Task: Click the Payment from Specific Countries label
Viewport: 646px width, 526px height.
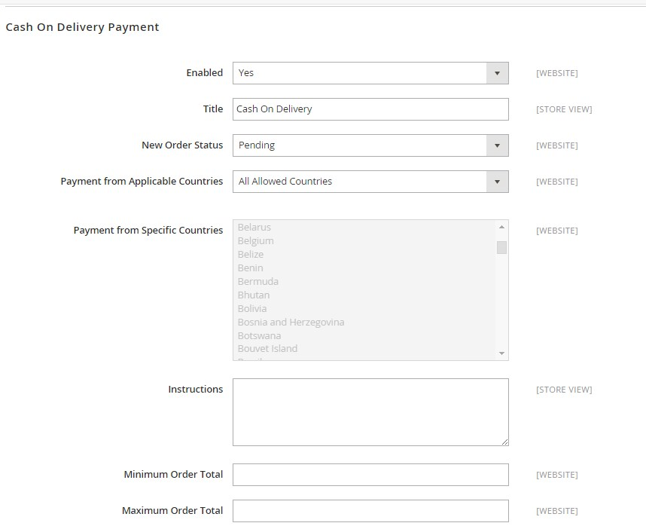Action: click(148, 231)
